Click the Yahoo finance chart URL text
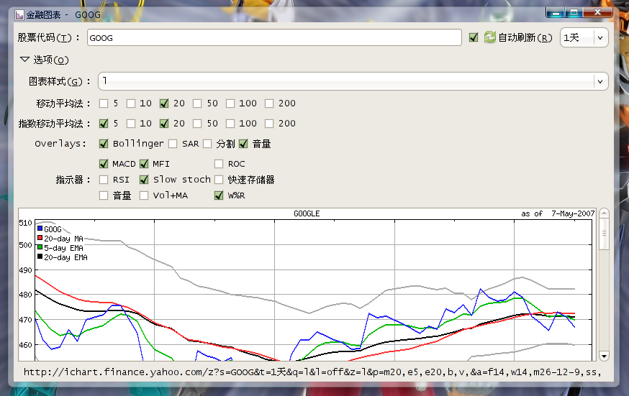Screen dimensions: 629x396 [x=312, y=372]
